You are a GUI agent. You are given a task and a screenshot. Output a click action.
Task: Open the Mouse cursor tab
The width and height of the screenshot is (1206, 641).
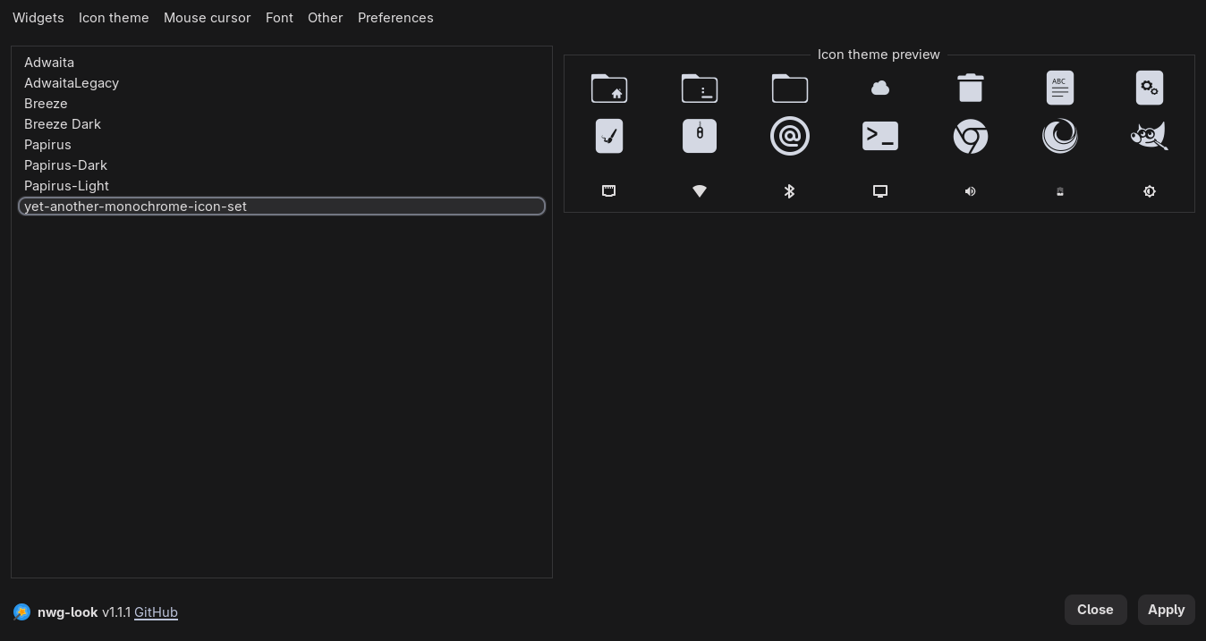coord(207,18)
